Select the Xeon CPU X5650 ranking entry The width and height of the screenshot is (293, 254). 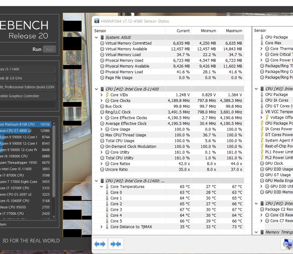pos(25,207)
